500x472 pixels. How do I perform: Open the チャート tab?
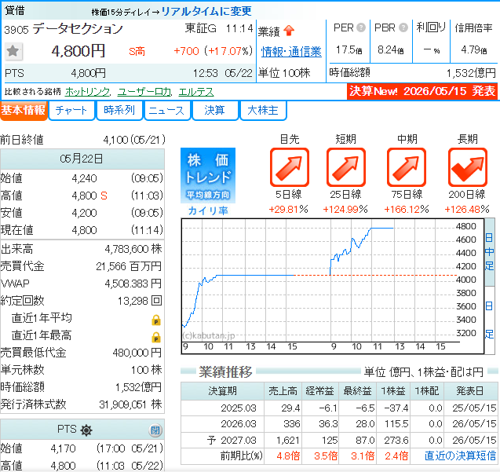(x=71, y=111)
